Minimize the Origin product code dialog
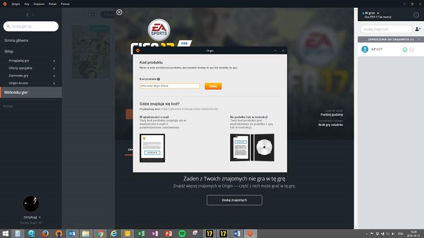This screenshot has height=238, width=424. pos(275,51)
